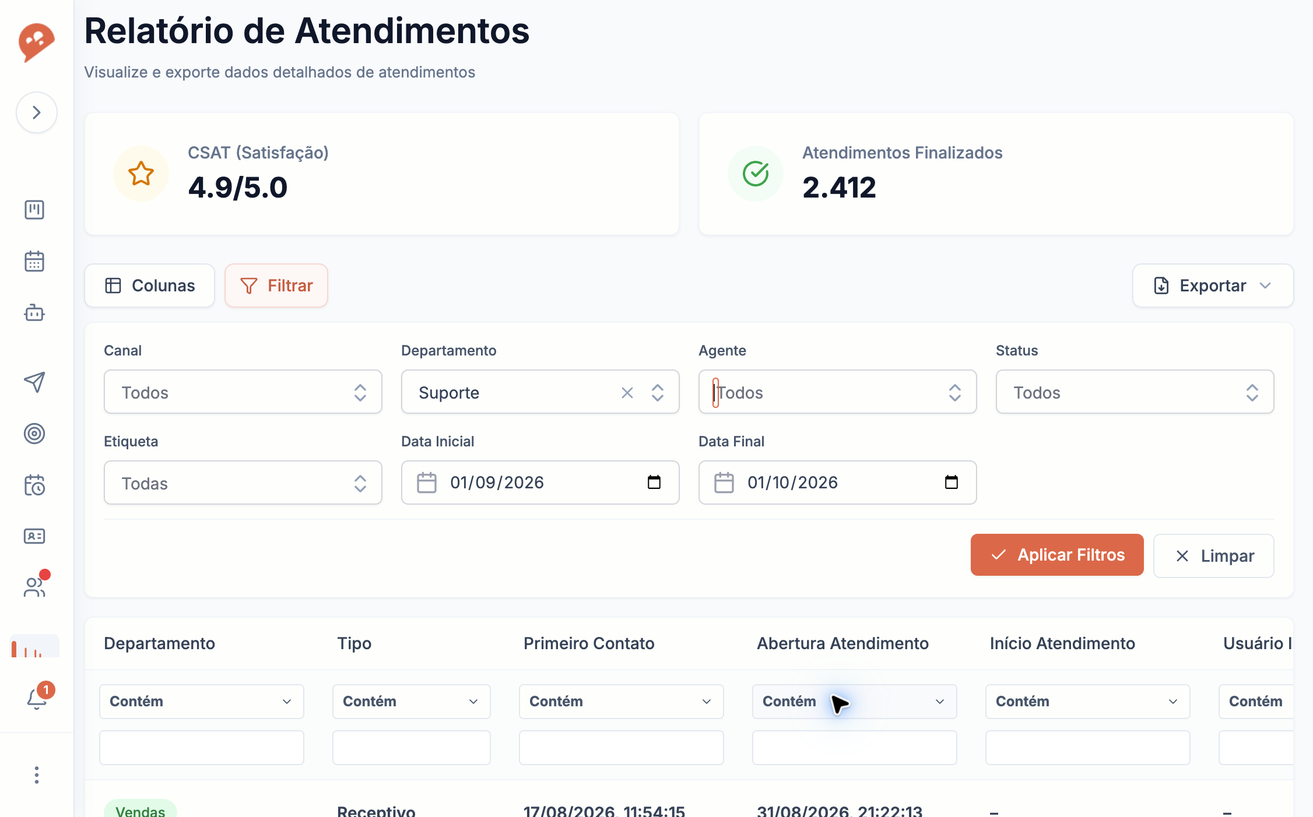The image size is (1313, 817).
Task: Click the Departamento column filter text box
Action: coord(202,748)
